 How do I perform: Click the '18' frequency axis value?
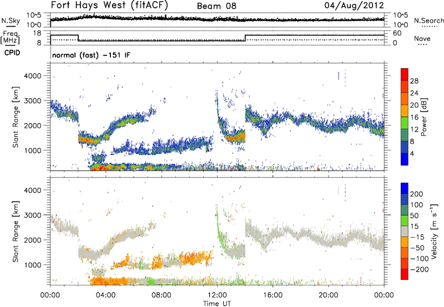tap(37, 33)
